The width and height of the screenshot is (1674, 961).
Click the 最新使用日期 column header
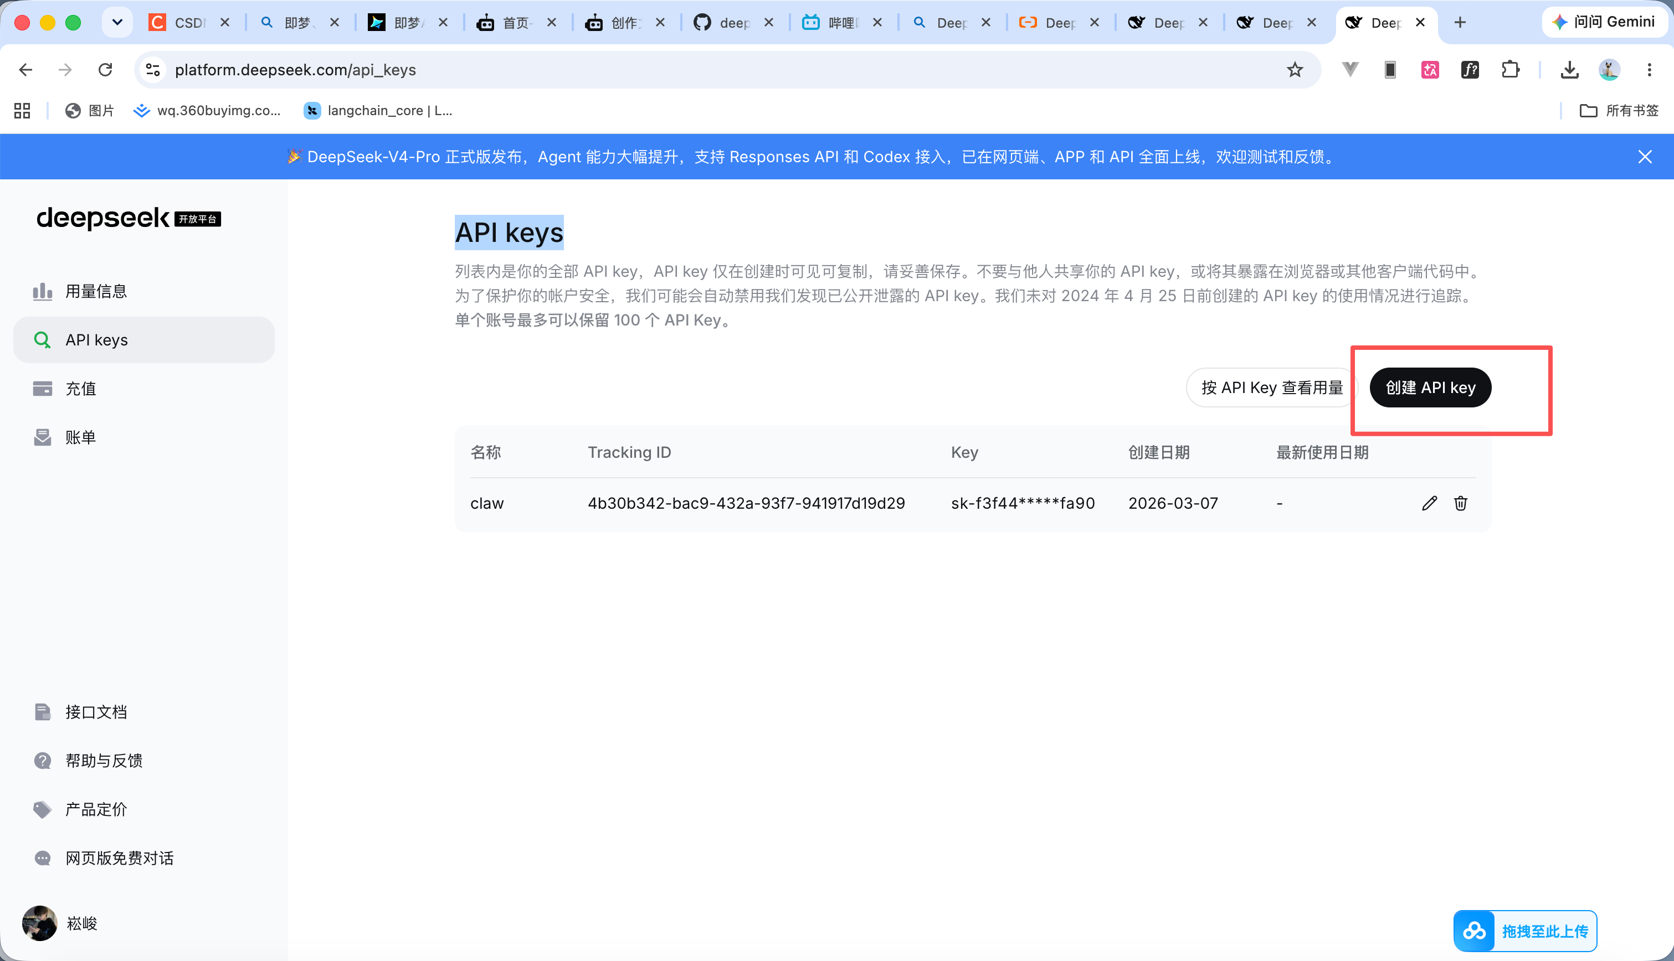1322,452
